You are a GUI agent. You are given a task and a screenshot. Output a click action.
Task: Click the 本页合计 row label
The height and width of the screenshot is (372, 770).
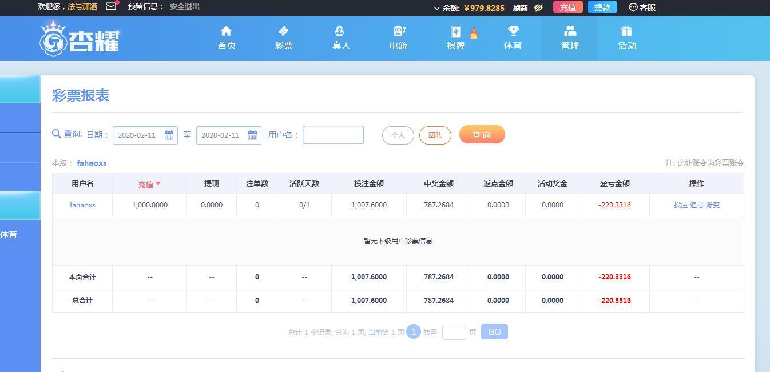click(82, 277)
